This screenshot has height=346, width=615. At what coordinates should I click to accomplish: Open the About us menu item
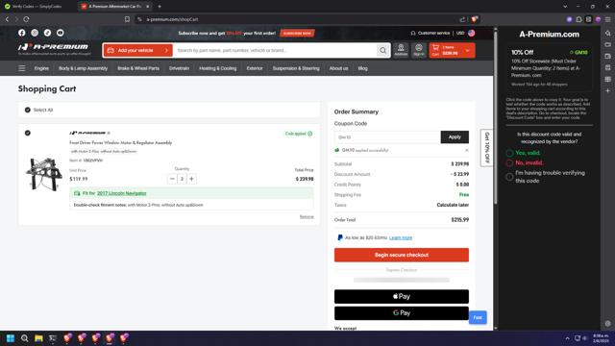tap(338, 68)
